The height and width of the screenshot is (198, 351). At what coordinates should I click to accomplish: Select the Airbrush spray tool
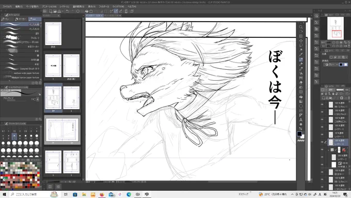(300, 73)
